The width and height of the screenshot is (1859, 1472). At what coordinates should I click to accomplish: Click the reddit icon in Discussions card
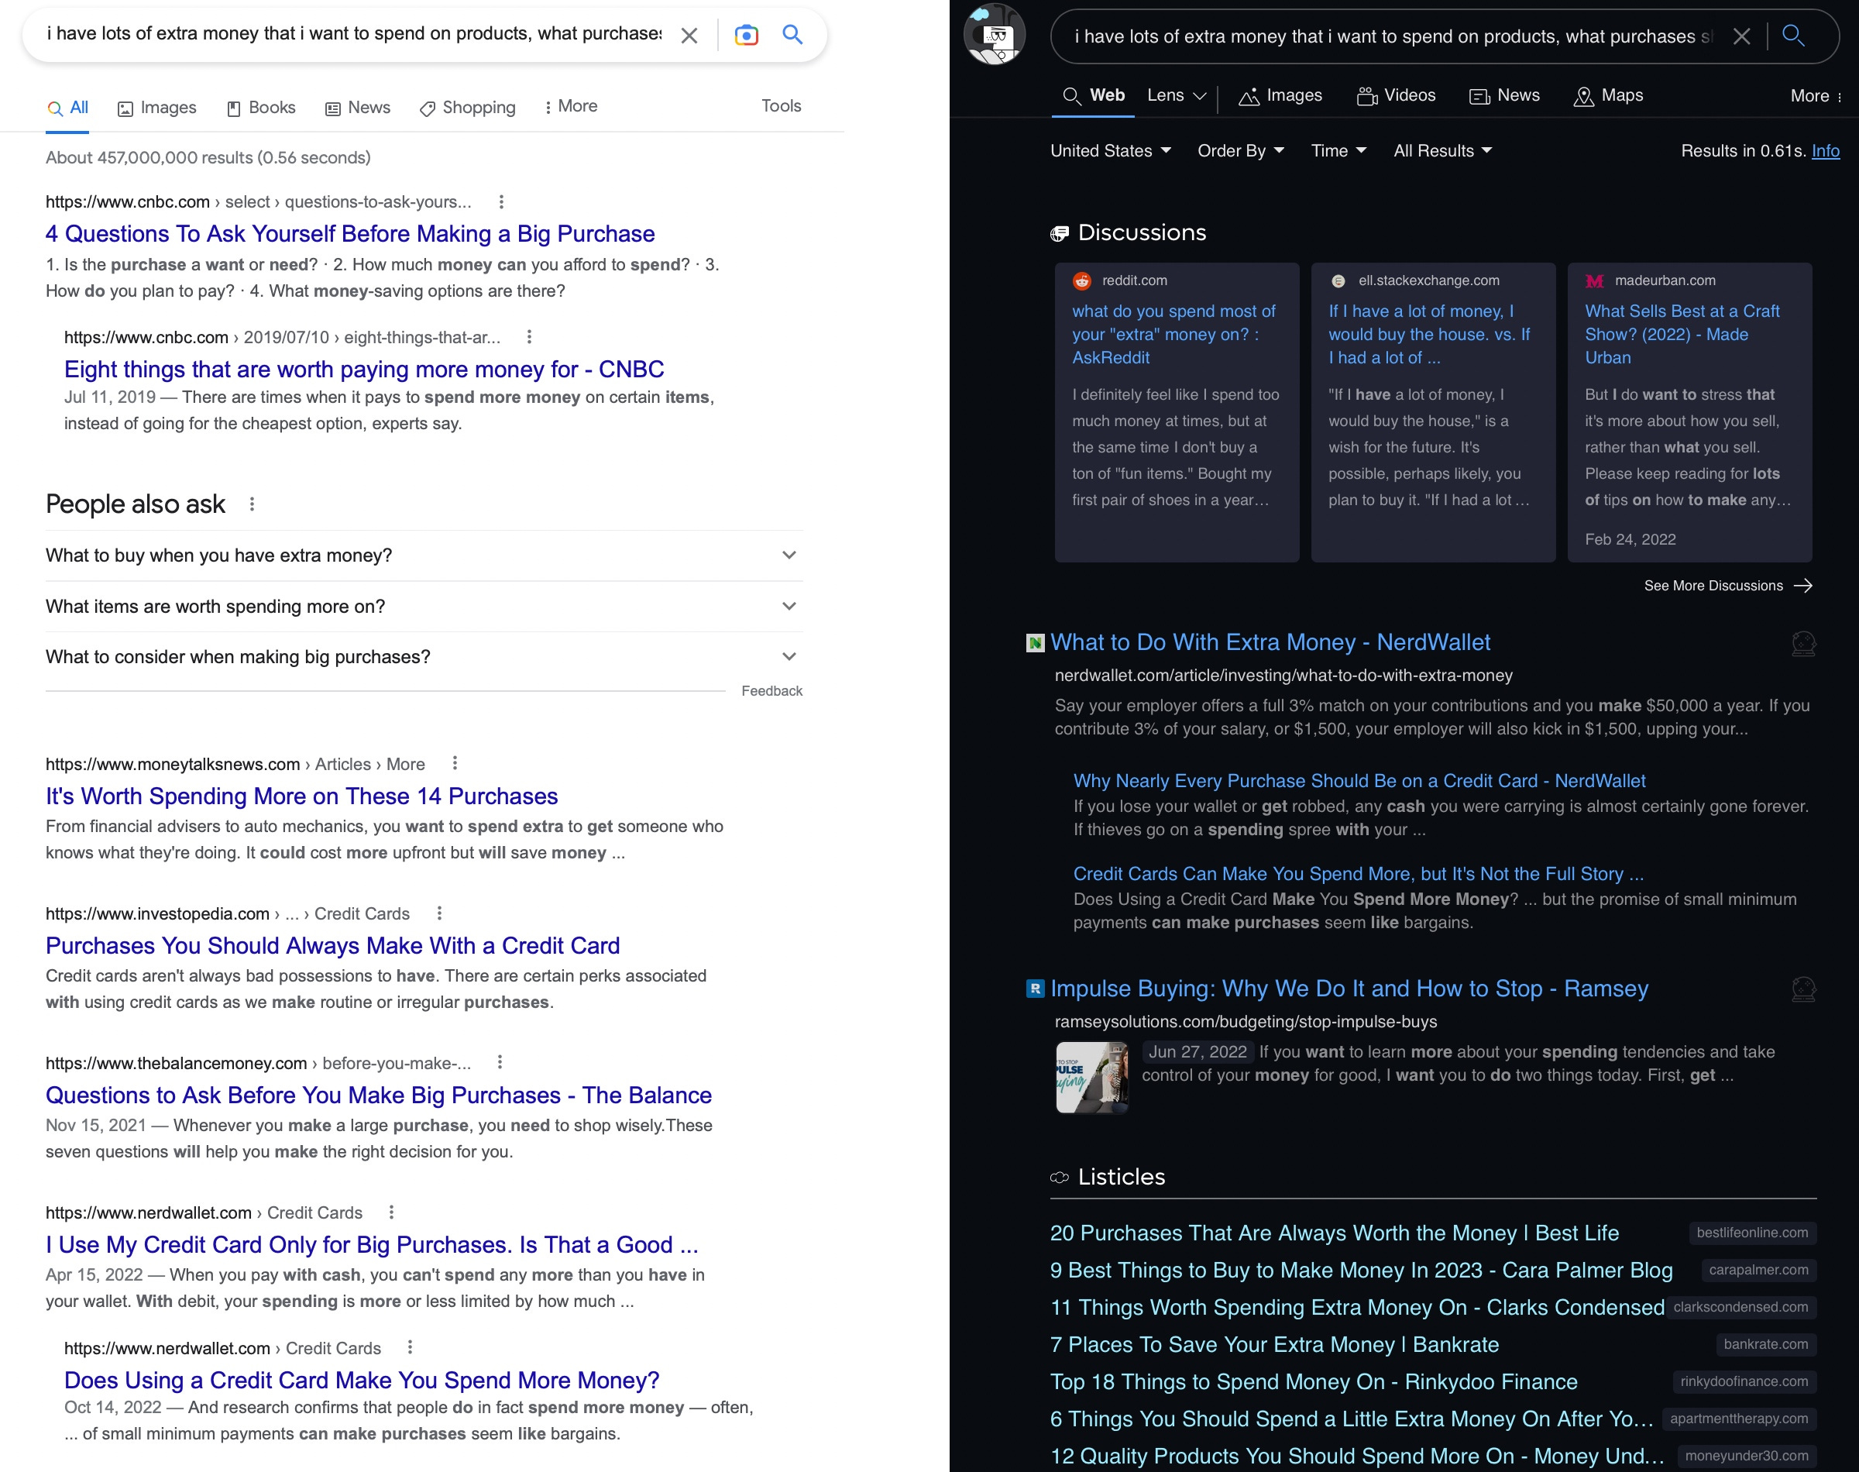tap(1082, 281)
